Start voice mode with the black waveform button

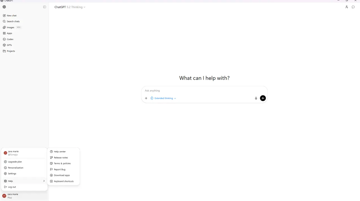[x=263, y=98]
